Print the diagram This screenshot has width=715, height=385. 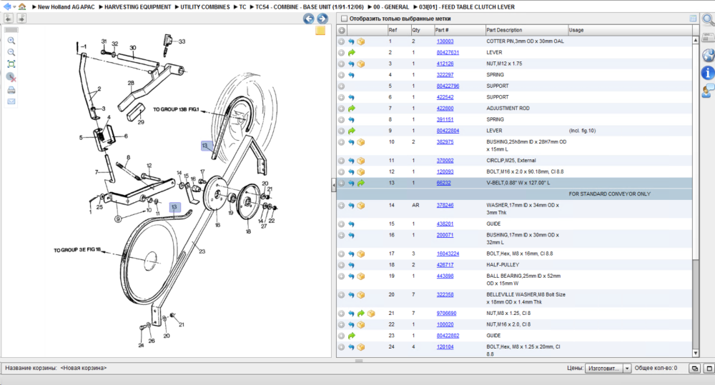click(x=11, y=90)
